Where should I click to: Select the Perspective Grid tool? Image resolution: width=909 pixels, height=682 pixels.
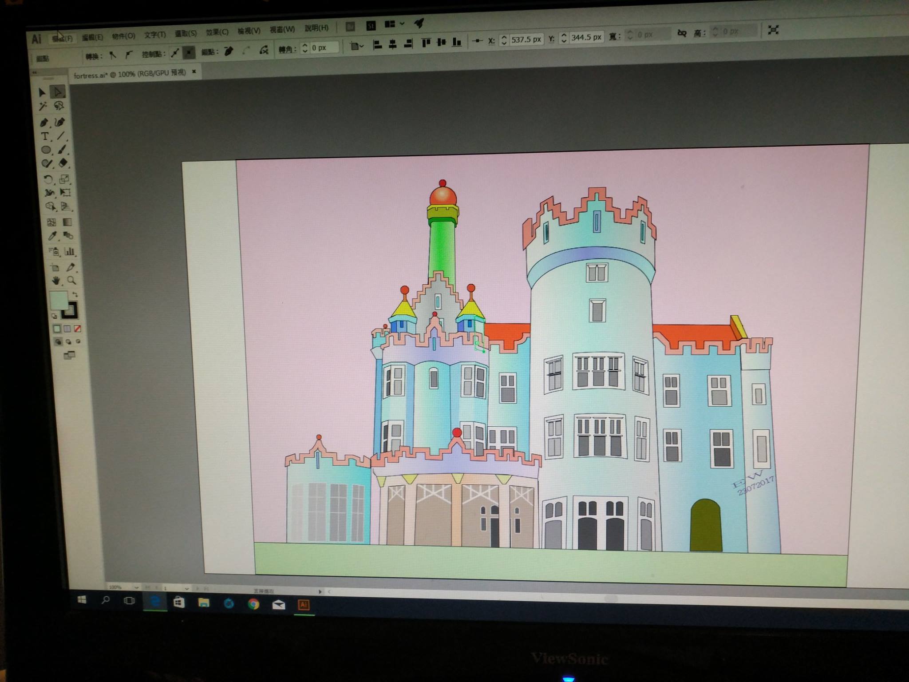(x=66, y=206)
